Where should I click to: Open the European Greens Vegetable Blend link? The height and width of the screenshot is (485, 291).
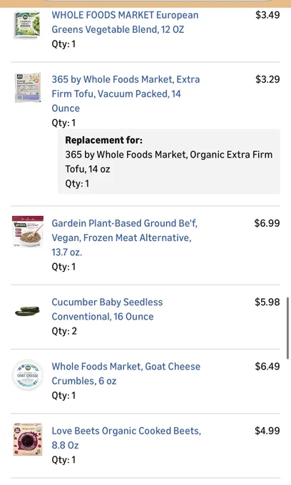pyautogui.click(x=125, y=22)
